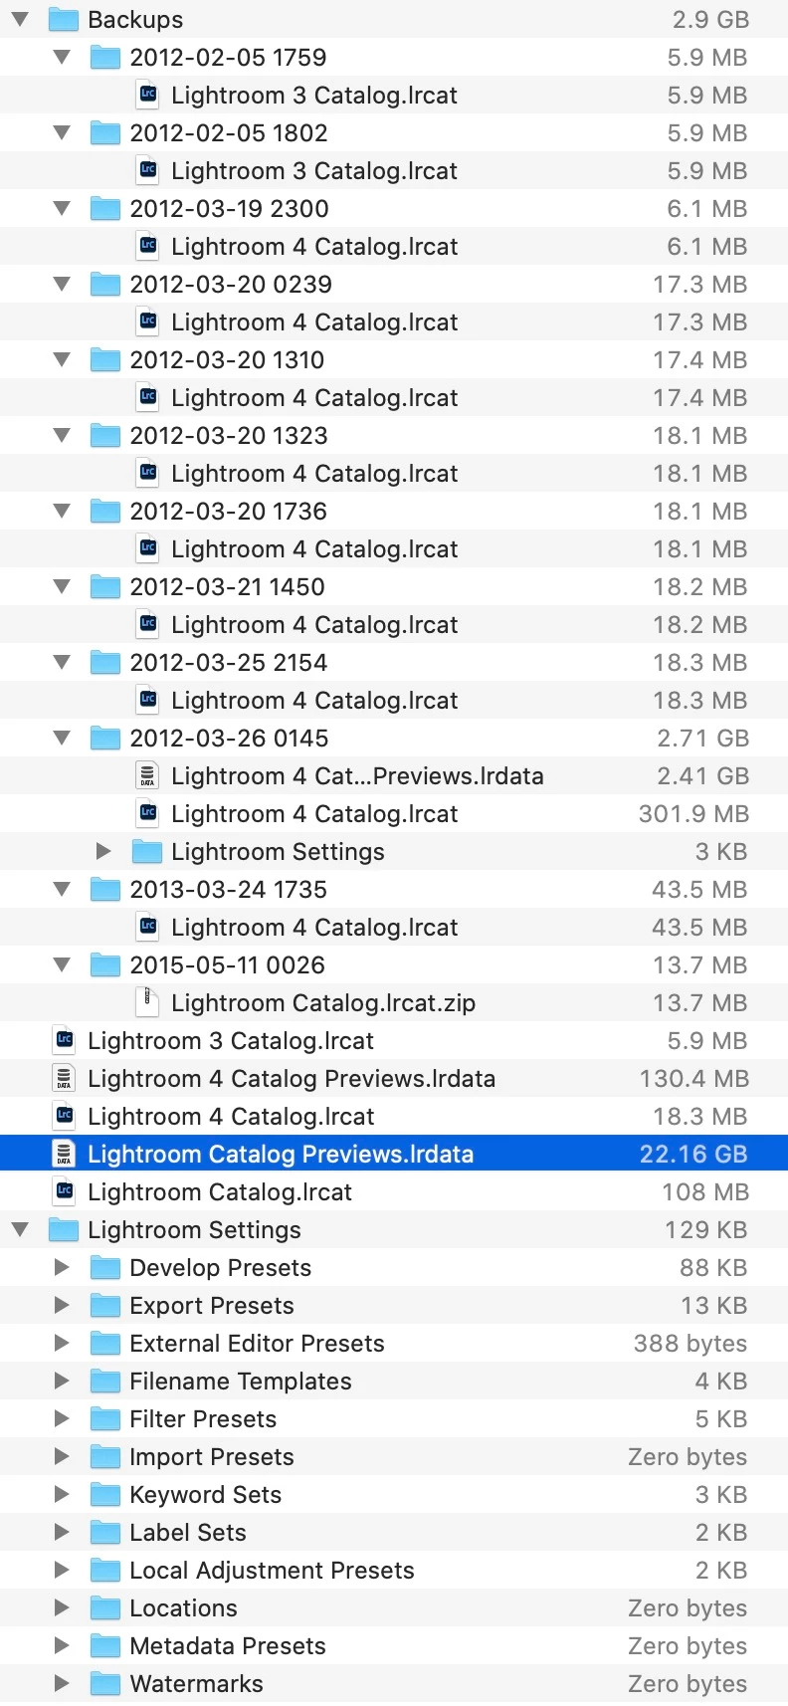The height and width of the screenshot is (1706, 788).
Task: Collapse the 2012-03-26 0145 folder triangle
Action: (x=62, y=738)
